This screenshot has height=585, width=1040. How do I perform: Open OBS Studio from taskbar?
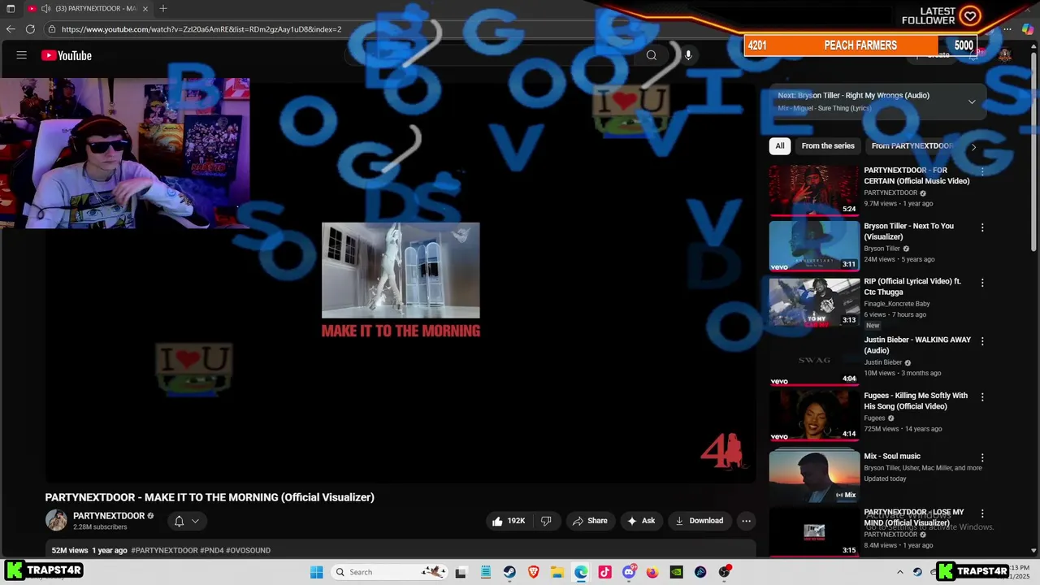point(724,572)
